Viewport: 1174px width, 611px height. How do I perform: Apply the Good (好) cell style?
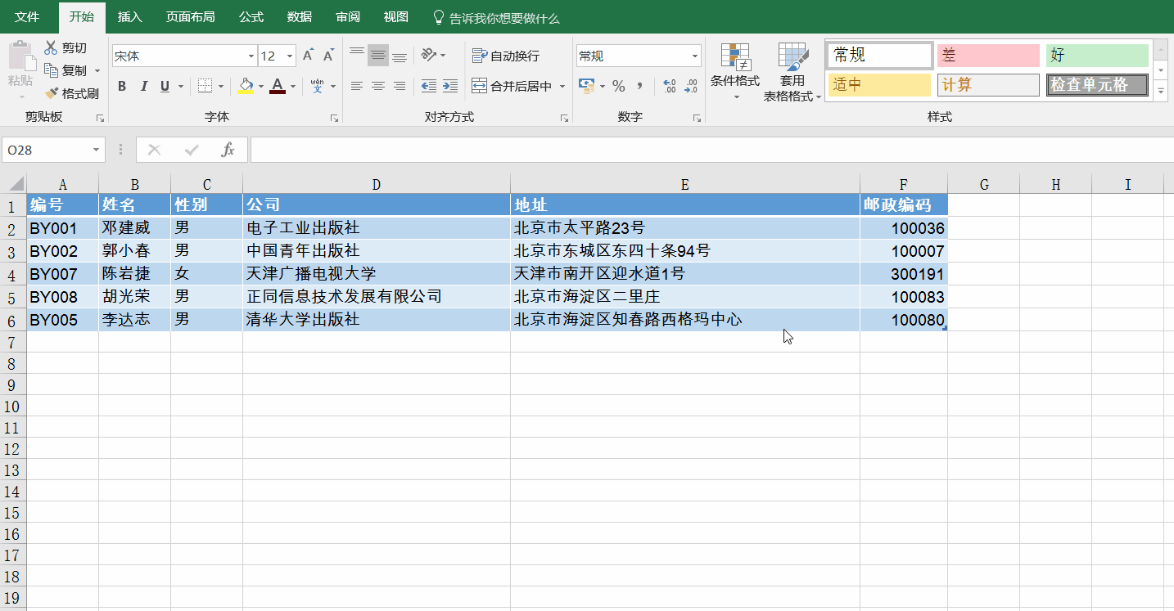(1097, 56)
